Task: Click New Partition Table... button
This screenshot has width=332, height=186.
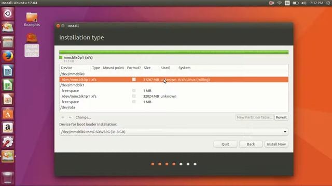Action: (255, 117)
